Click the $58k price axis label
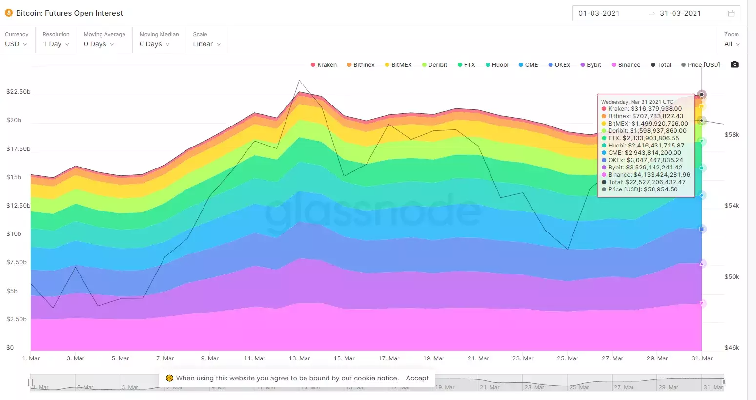Viewport: 756px width, 400px height. pos(732,135)
